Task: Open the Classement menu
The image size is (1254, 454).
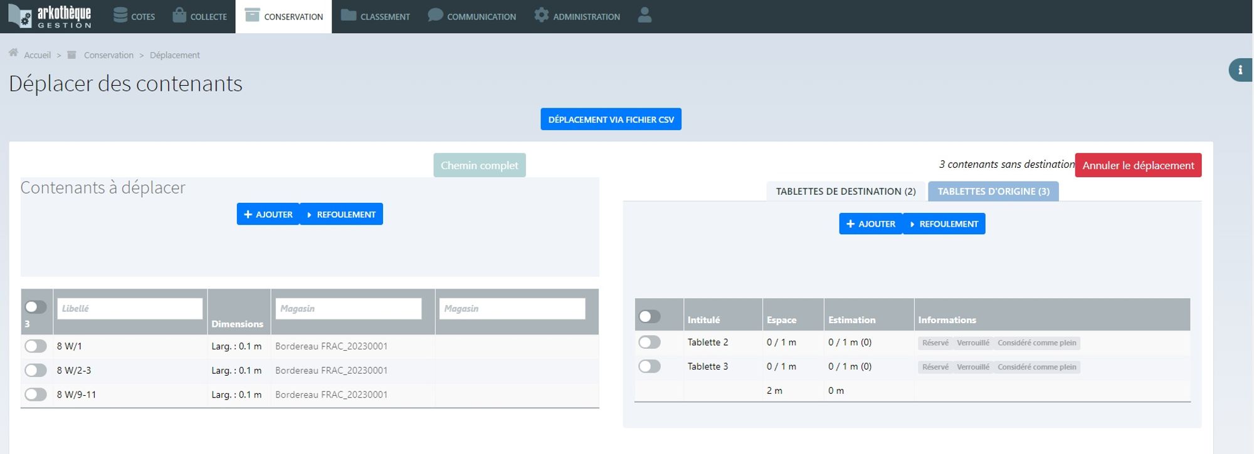Action: click(376, 16)
